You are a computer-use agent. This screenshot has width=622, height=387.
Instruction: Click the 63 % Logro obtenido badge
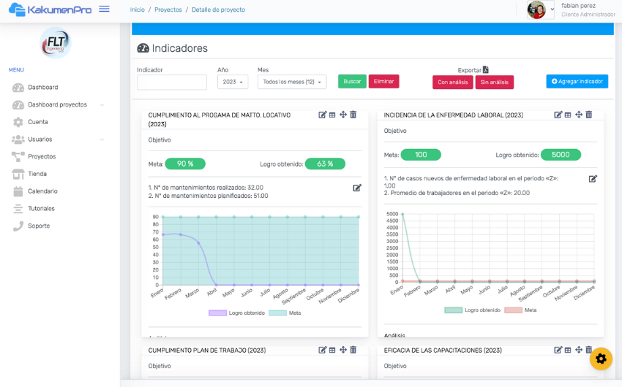325,164
